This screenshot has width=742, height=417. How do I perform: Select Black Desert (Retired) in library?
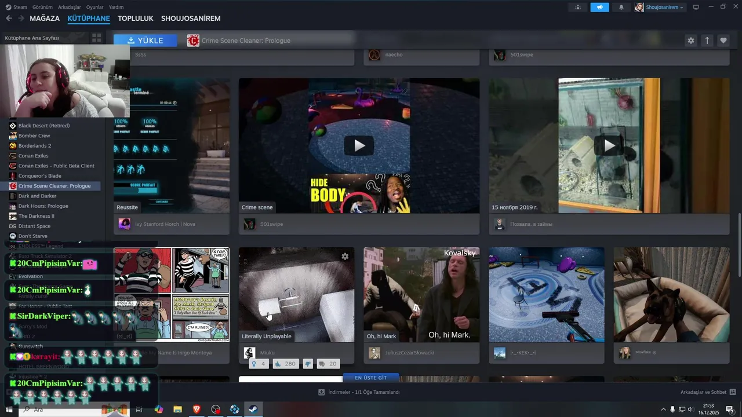(x=44, y=126)
